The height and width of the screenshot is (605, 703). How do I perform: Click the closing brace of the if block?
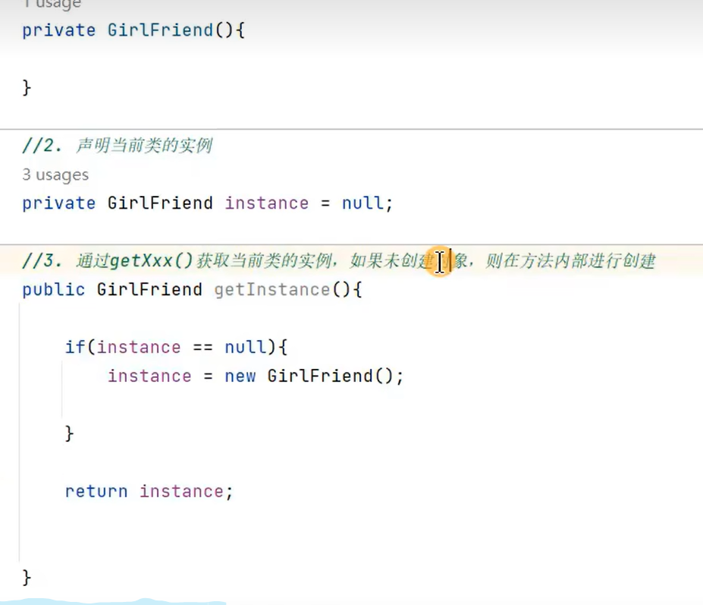coord(70,433)
